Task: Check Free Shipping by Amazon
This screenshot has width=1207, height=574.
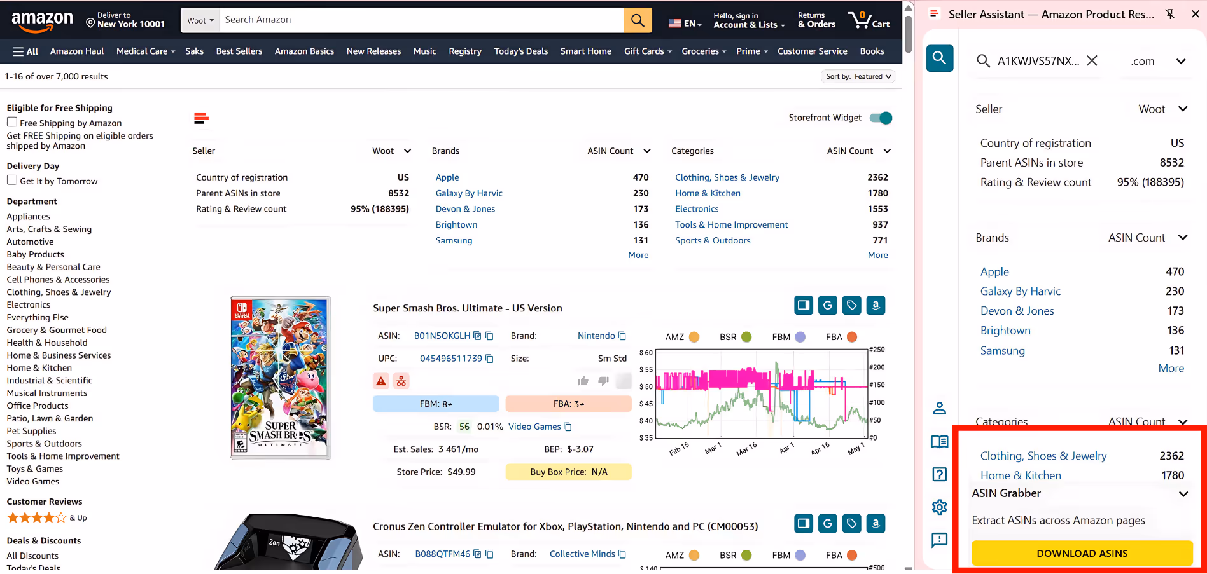Action: 12,122
